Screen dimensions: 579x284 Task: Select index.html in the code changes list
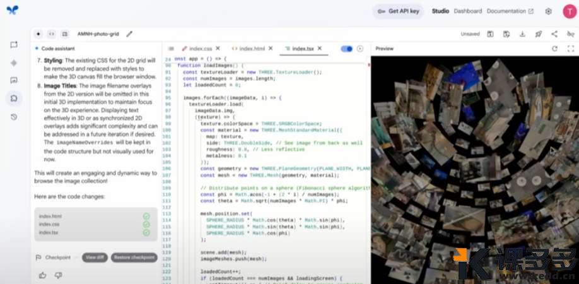tap(50, 216)
